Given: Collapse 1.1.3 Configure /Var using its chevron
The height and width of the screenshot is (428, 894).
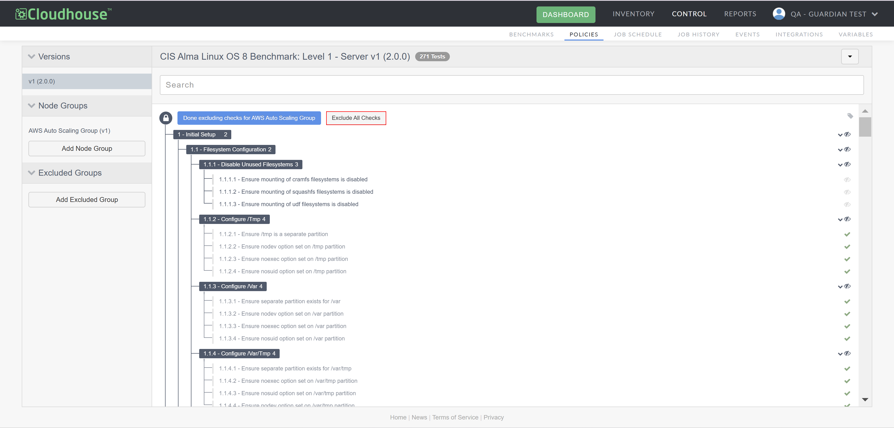Looking at the screenshot, I should coord(840,287).
